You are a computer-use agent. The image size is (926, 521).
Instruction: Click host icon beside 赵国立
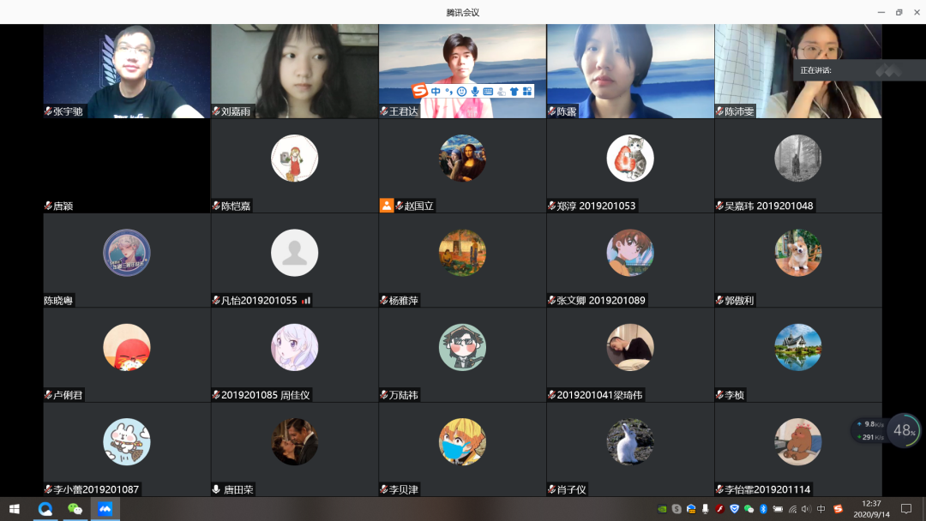click(387, 206)
